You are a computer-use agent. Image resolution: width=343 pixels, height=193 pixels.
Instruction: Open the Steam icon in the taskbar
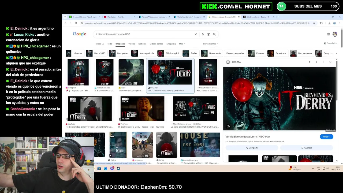[118, 168]
